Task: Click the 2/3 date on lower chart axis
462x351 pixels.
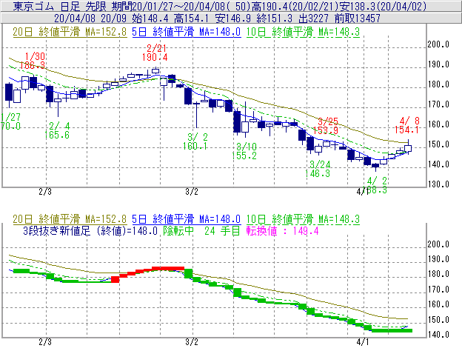Action: (45, 342)
